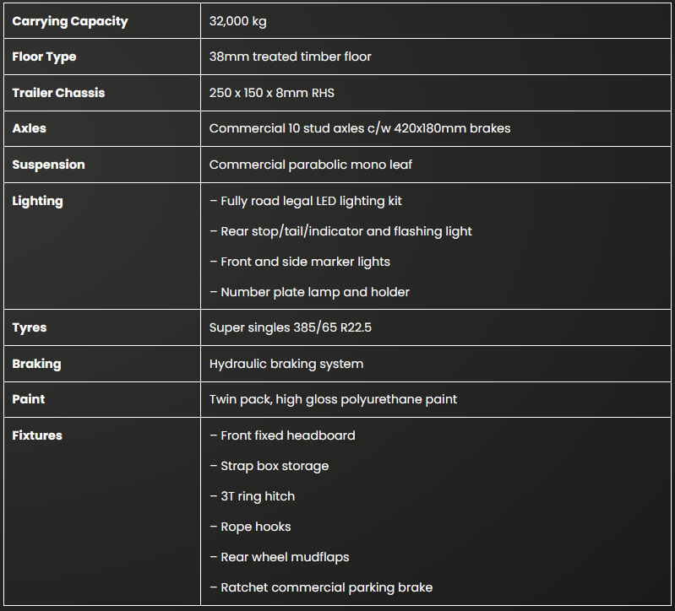The height and width of the screenshot is (611, 675).
Task: Select the 250 x 150 x 8mm RHS value
Action: coord(271,93)
